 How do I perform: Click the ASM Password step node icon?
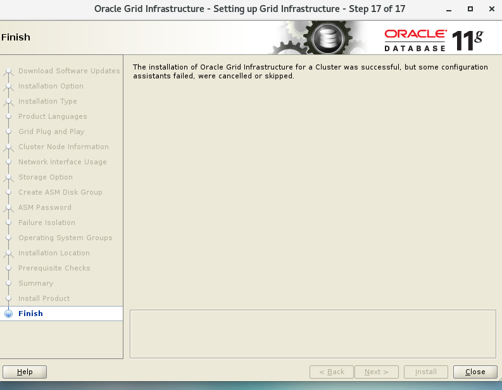9,208
